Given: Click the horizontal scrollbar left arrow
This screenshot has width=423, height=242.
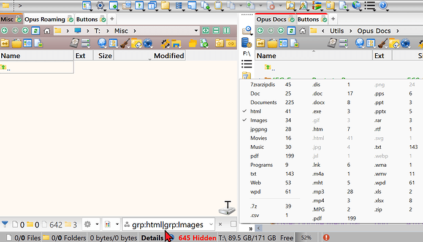Looking at the screenshot, I should [x=259, y=229].
